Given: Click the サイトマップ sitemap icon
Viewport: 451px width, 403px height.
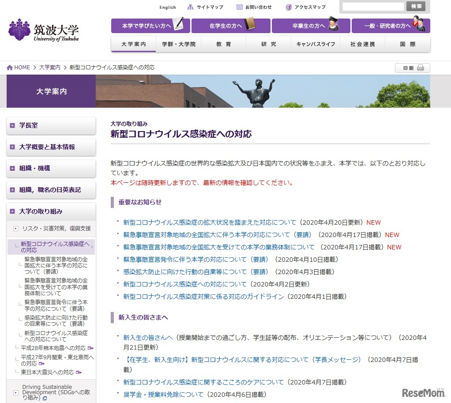Looking at the screenshot, I should point(190,7).
